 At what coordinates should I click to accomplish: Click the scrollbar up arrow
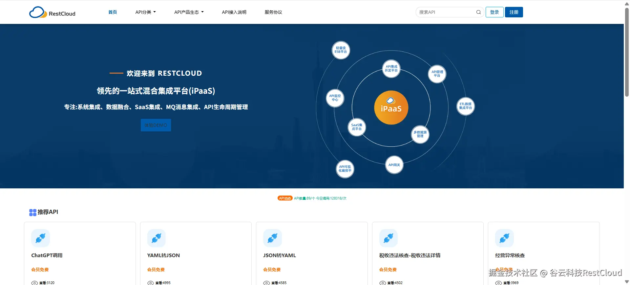pyautogui.click(x=627, y=3)
